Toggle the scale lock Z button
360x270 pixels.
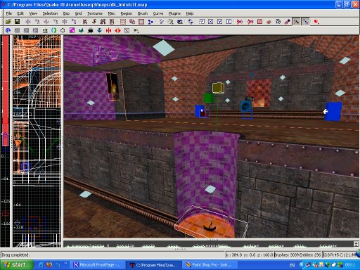point(229,22)
